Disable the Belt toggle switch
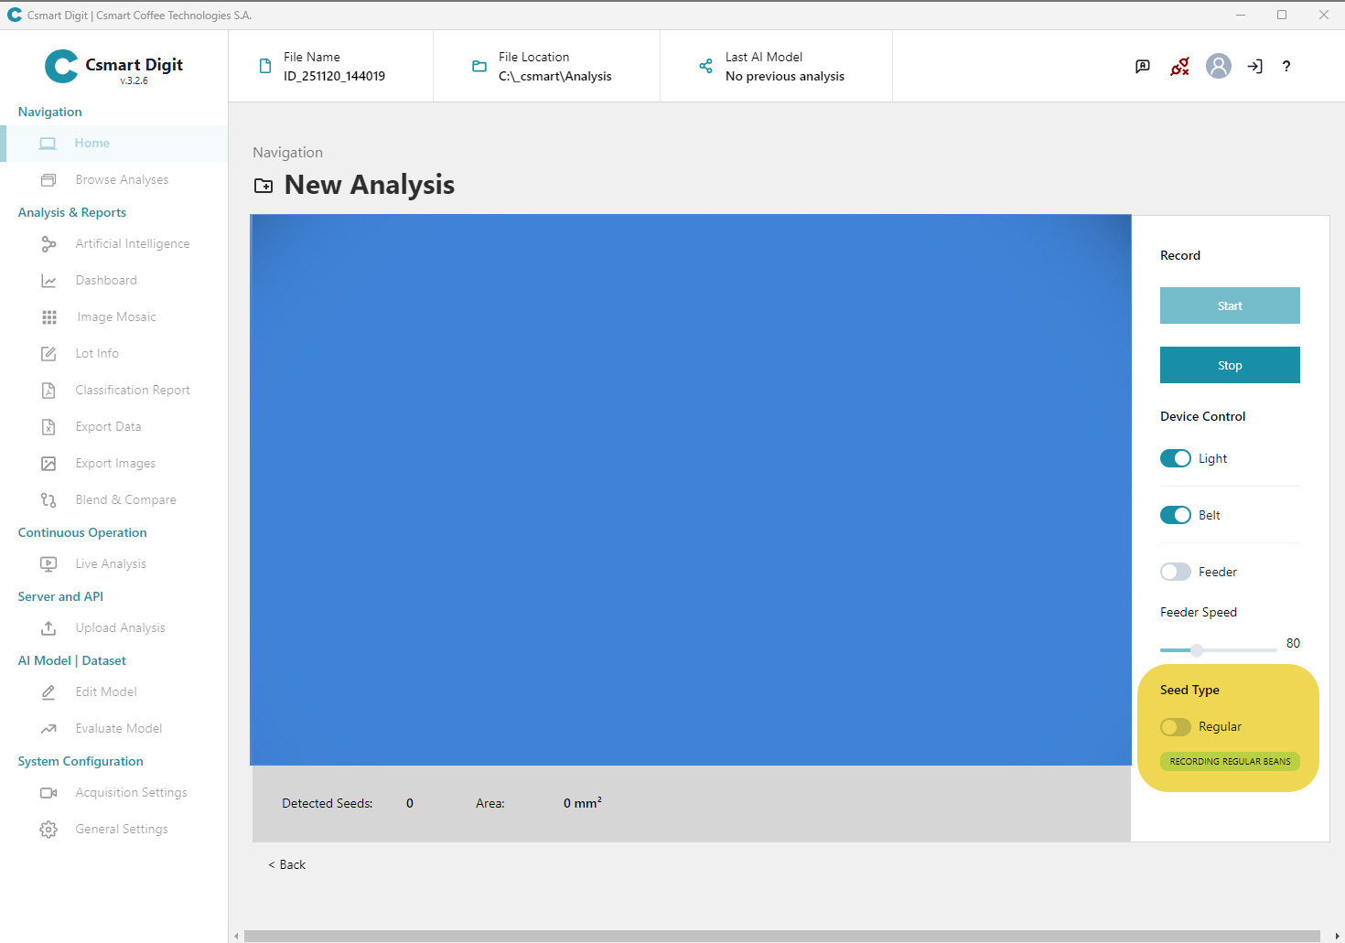The width and height of the screenshot is (1345, 943). coord(1175,515)
